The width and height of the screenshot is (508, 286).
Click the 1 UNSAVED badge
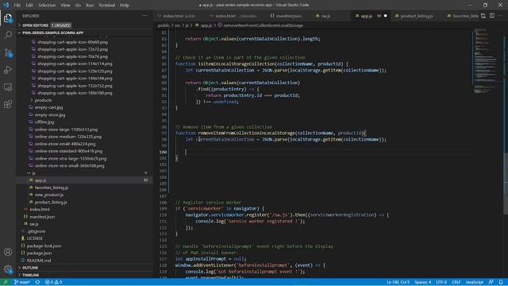[x=61, y=25]
